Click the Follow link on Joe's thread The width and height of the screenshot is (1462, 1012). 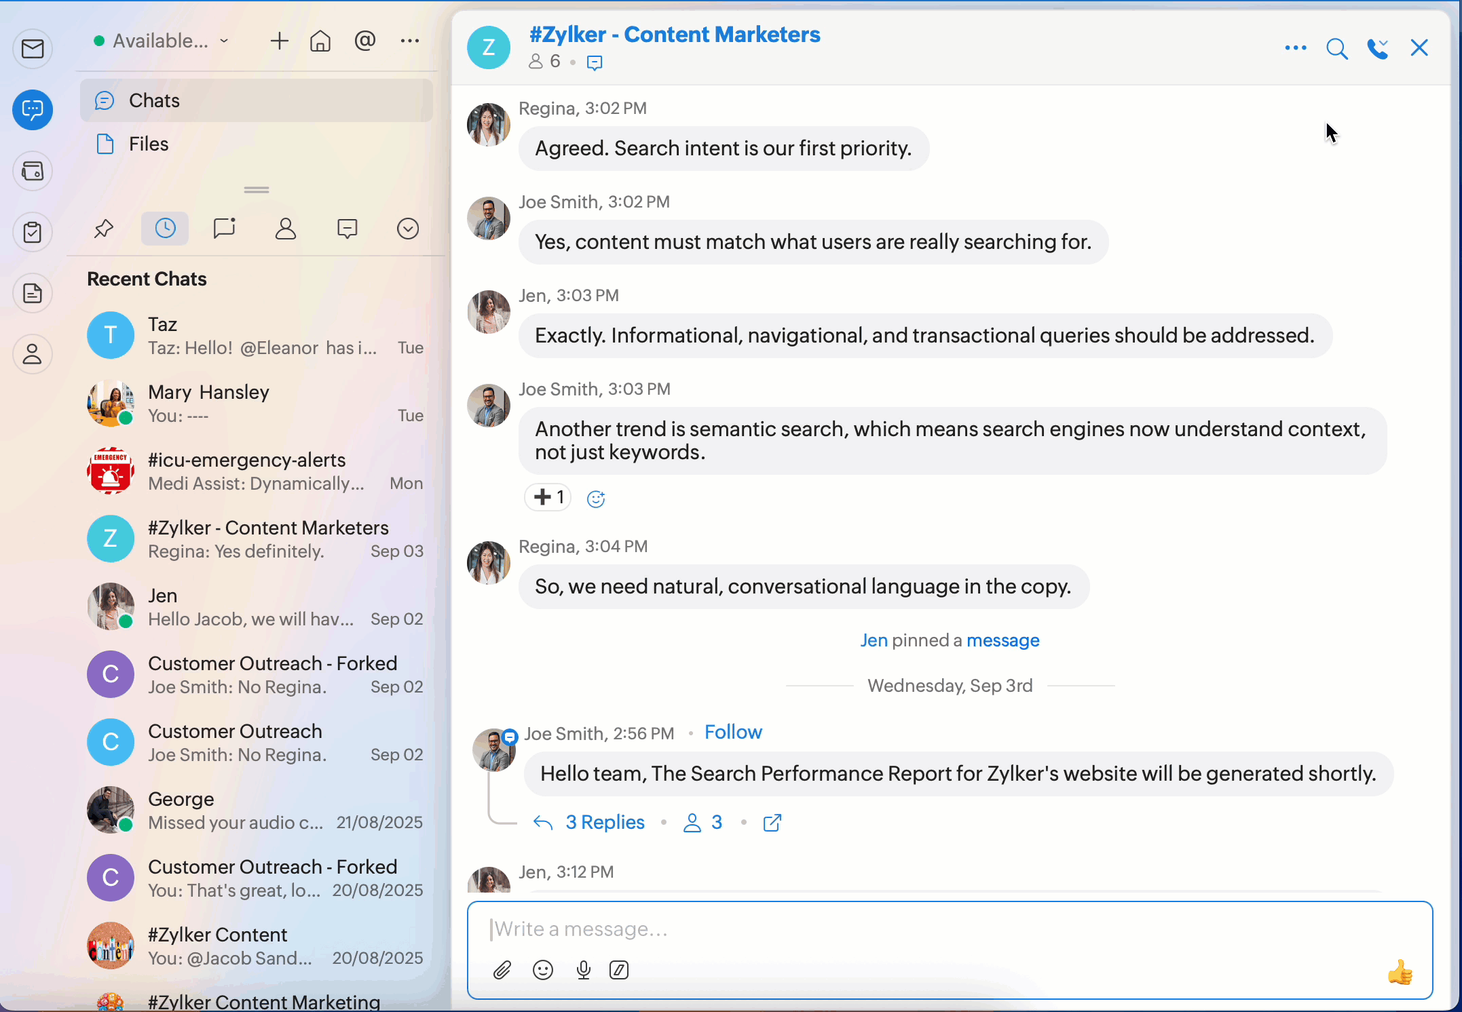pos(733,733)
